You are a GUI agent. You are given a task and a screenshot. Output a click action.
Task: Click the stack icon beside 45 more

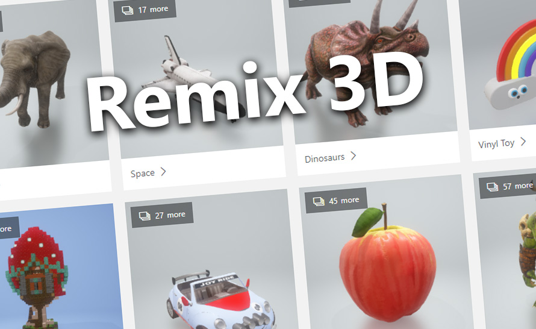tap(319, 201)
